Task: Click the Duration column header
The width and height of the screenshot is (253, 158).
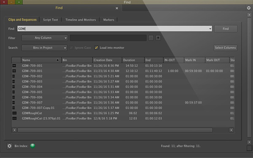Action: click(x=133, y=60)
